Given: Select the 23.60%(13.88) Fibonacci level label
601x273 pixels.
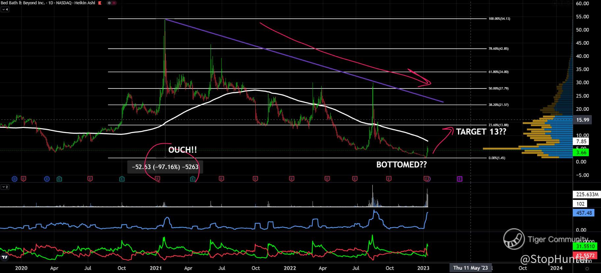Looking at the screenshot, I should (x=499, y=125).
